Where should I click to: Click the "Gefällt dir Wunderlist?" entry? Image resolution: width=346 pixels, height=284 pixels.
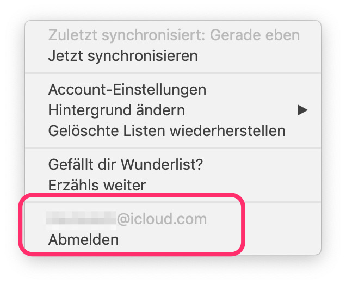(129, 164)
